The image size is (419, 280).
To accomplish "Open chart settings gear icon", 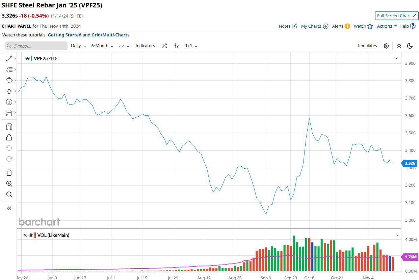I will [386, 46].
